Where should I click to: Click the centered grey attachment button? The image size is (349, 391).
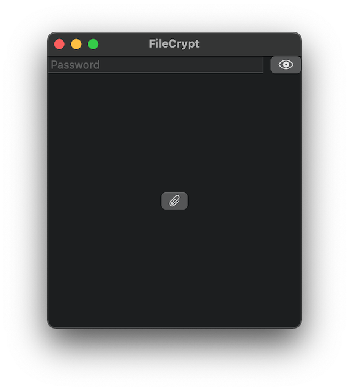pos(174,201)
